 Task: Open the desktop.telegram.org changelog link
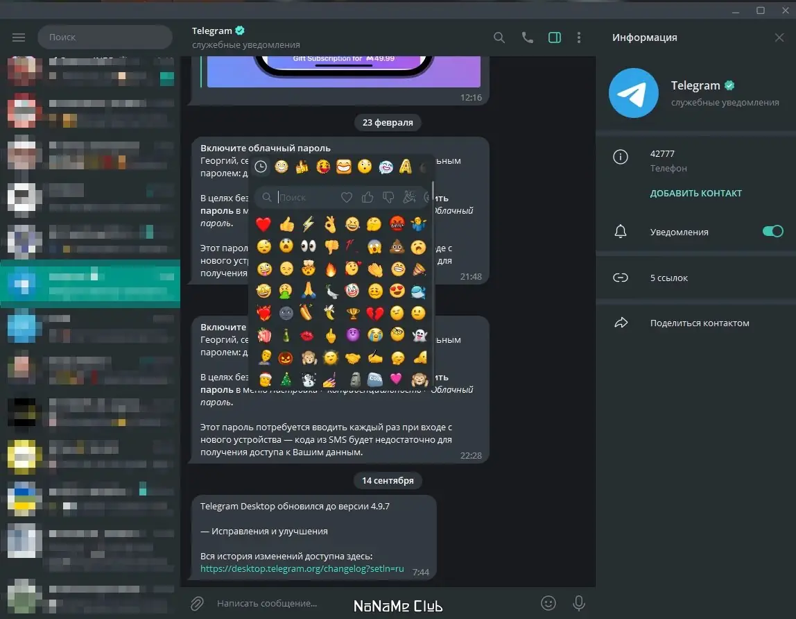[302, 568]
